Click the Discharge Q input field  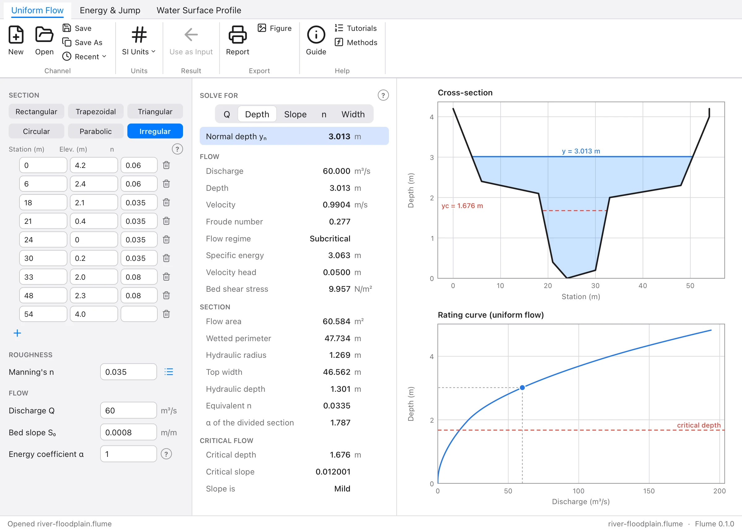coord(128,410)
